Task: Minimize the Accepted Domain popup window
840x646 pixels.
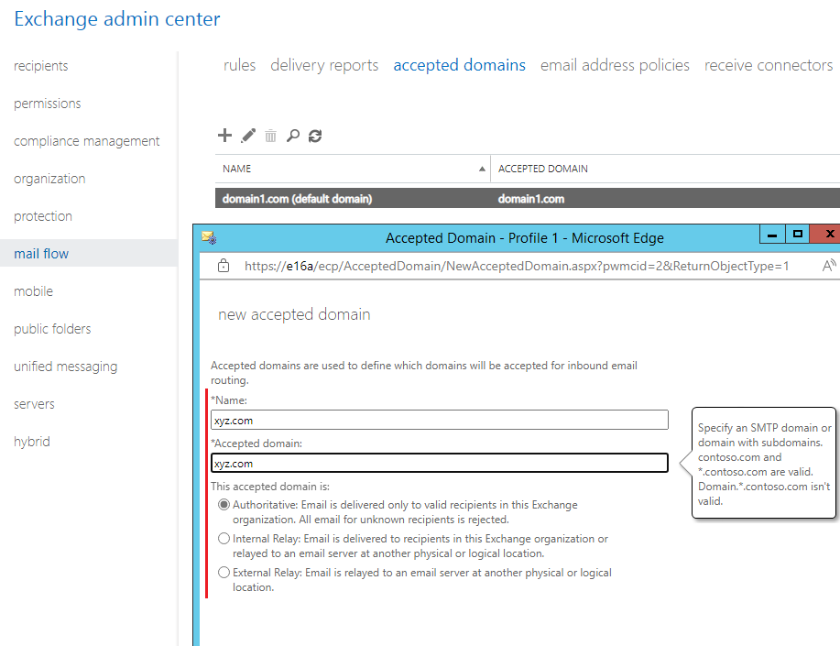Action: point(772,235)
